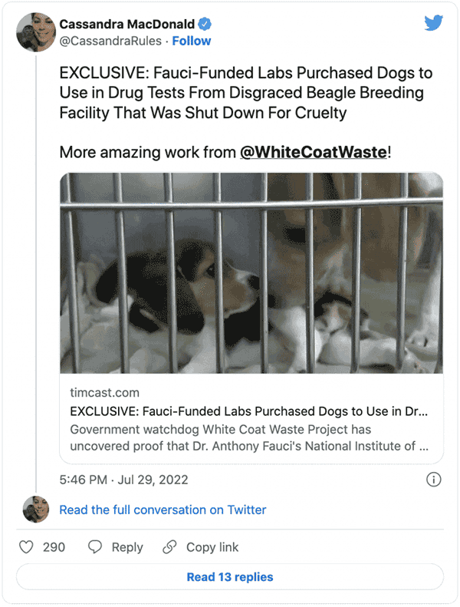460x607 pixels.
Task: Click the @CassandraRules handle
Action: [112, 41]
